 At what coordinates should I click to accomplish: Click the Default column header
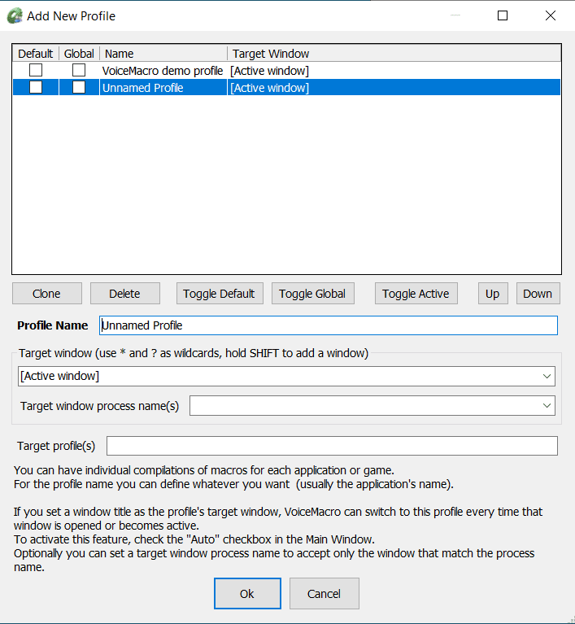(x=36, y=54)
